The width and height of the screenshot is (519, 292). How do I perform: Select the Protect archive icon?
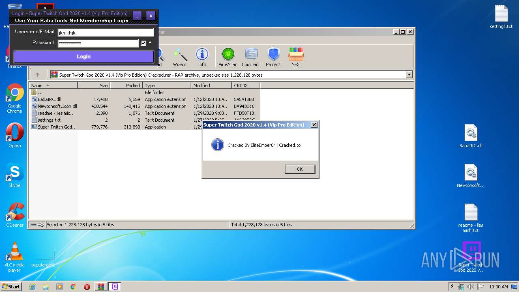click(x=273, y=57)
